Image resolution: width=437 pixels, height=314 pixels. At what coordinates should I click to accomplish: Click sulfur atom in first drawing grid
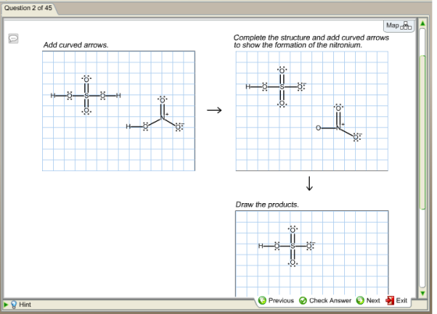[x=87, y=95]
